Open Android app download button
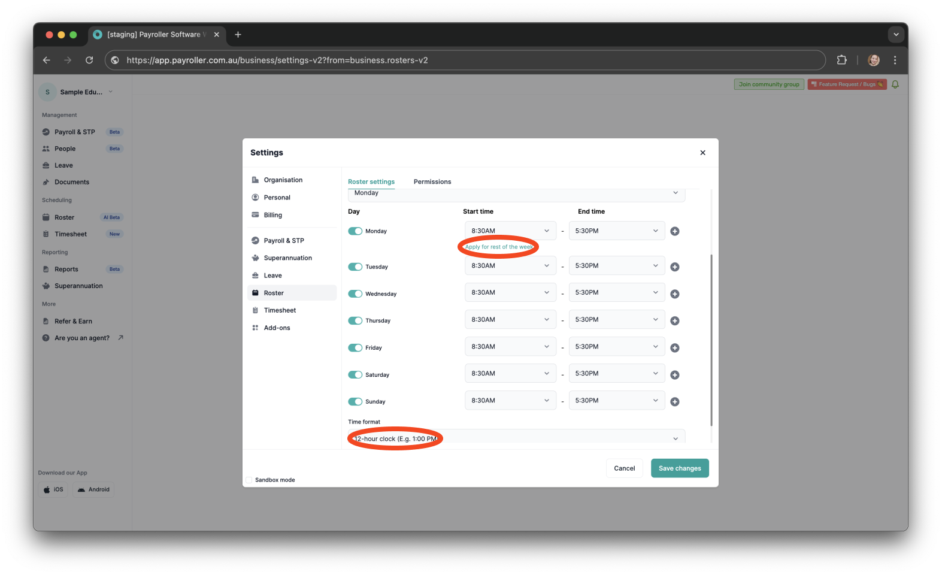Image resolution: width=942 pixels, height=575 pixels. pos(93,489)
